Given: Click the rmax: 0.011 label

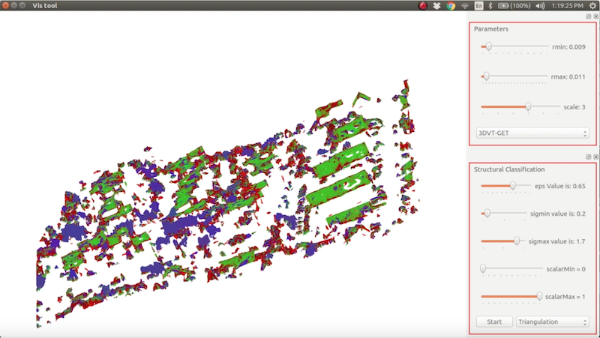Looking at the screenshot, I should click(568, 77).
